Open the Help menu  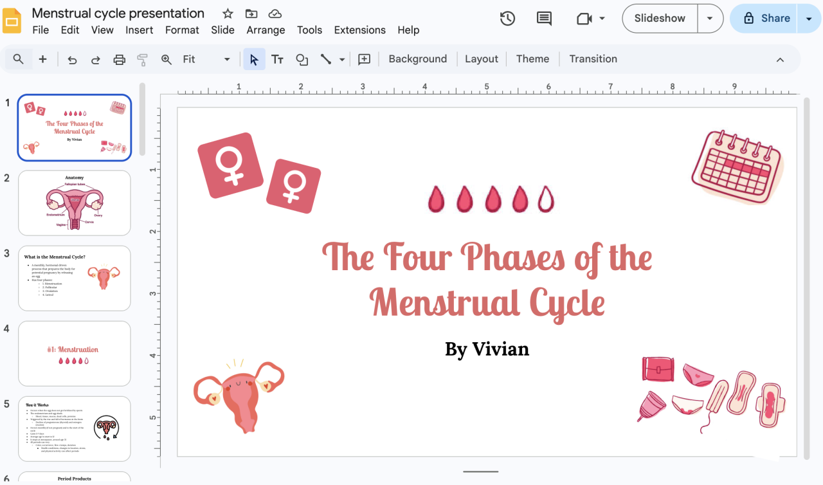pyautogui.click(x=408, y=30)
